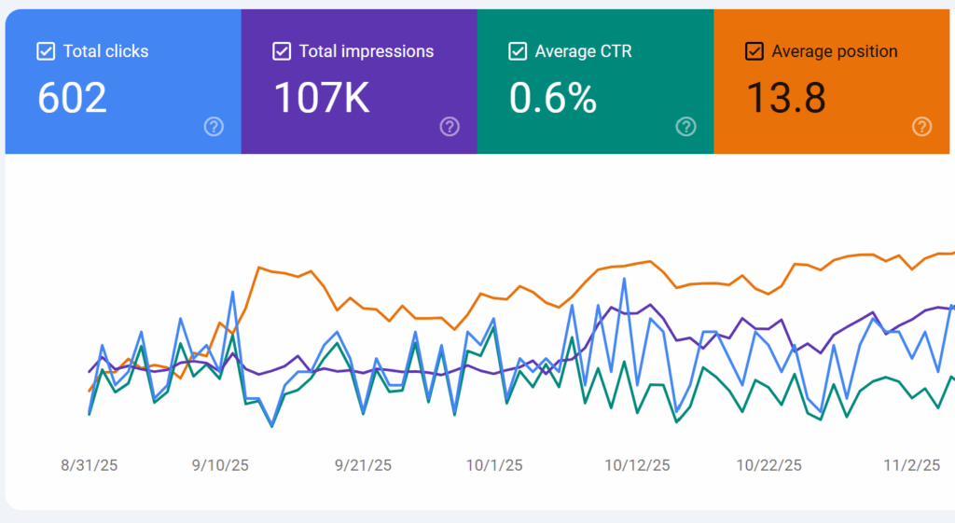Select the 107K impressions value
Viewport: 955px width, 523px height.
[322, 97]
